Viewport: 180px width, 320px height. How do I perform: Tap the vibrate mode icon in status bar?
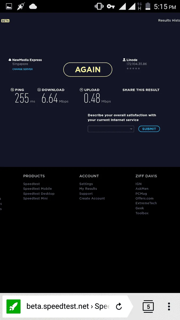click(x=99, y=7)
